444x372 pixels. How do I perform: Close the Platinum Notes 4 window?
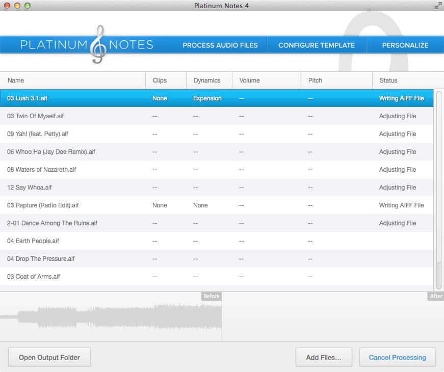coord(7,6)
